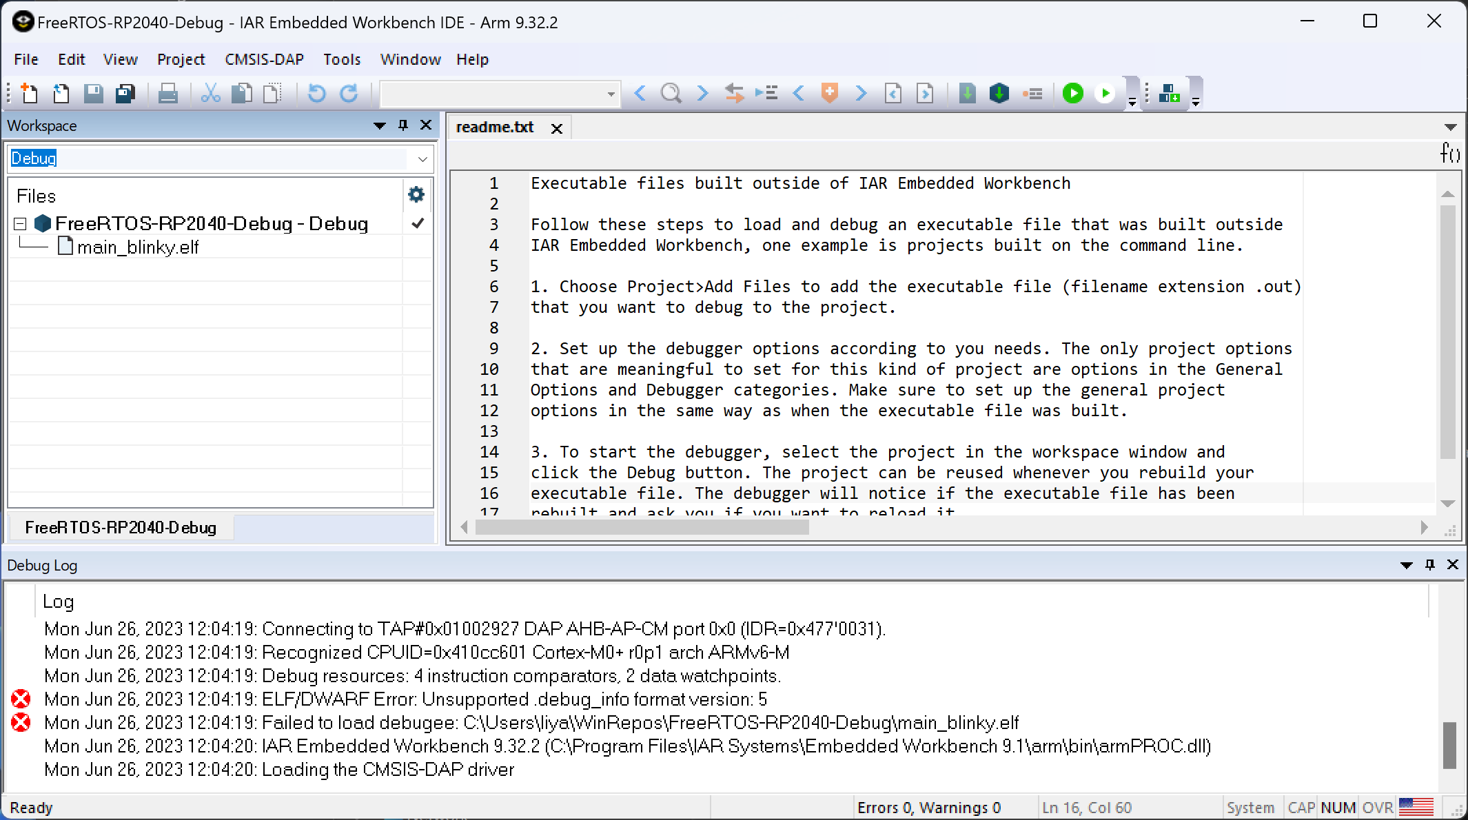Pin the Debug Log panel

pos(1429,564)
